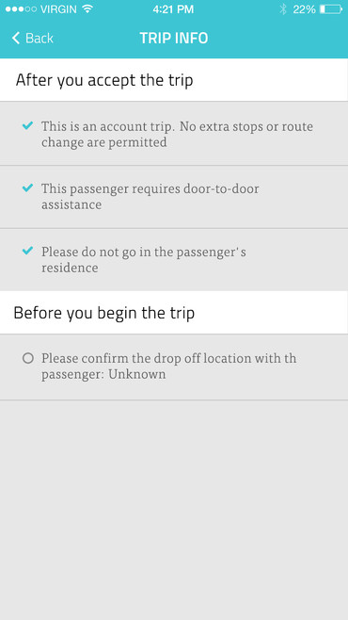The height and width of the screenshot is (620, 348).
Task: Tap the cellular signal dots
Action: [22, 9]
